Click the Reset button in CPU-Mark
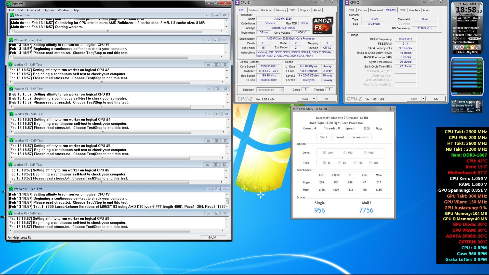 coord(340,137)
